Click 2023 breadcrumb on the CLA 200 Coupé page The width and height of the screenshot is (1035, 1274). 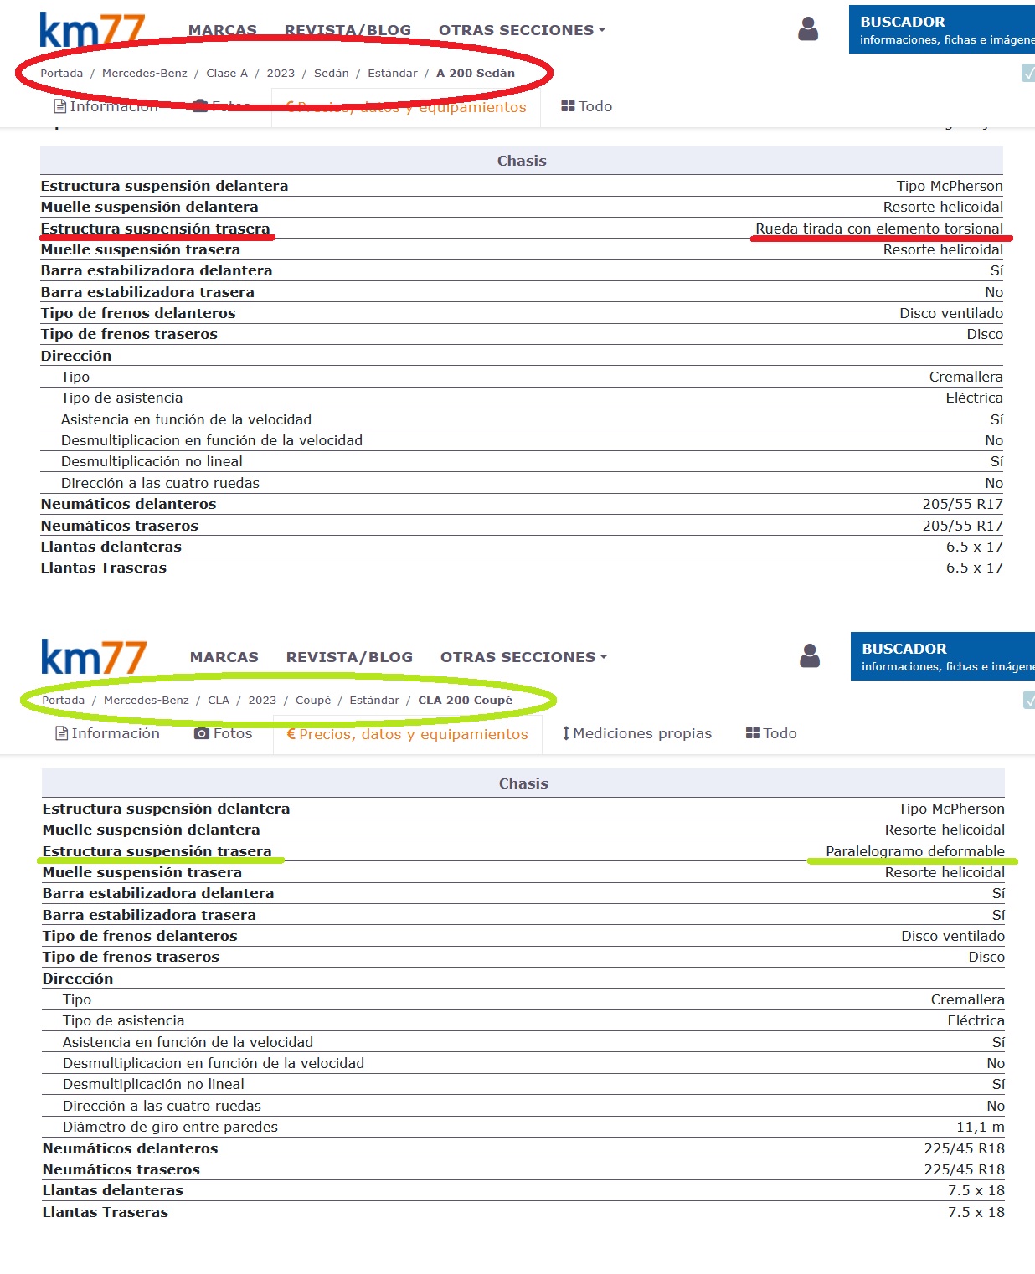point(262,700)
